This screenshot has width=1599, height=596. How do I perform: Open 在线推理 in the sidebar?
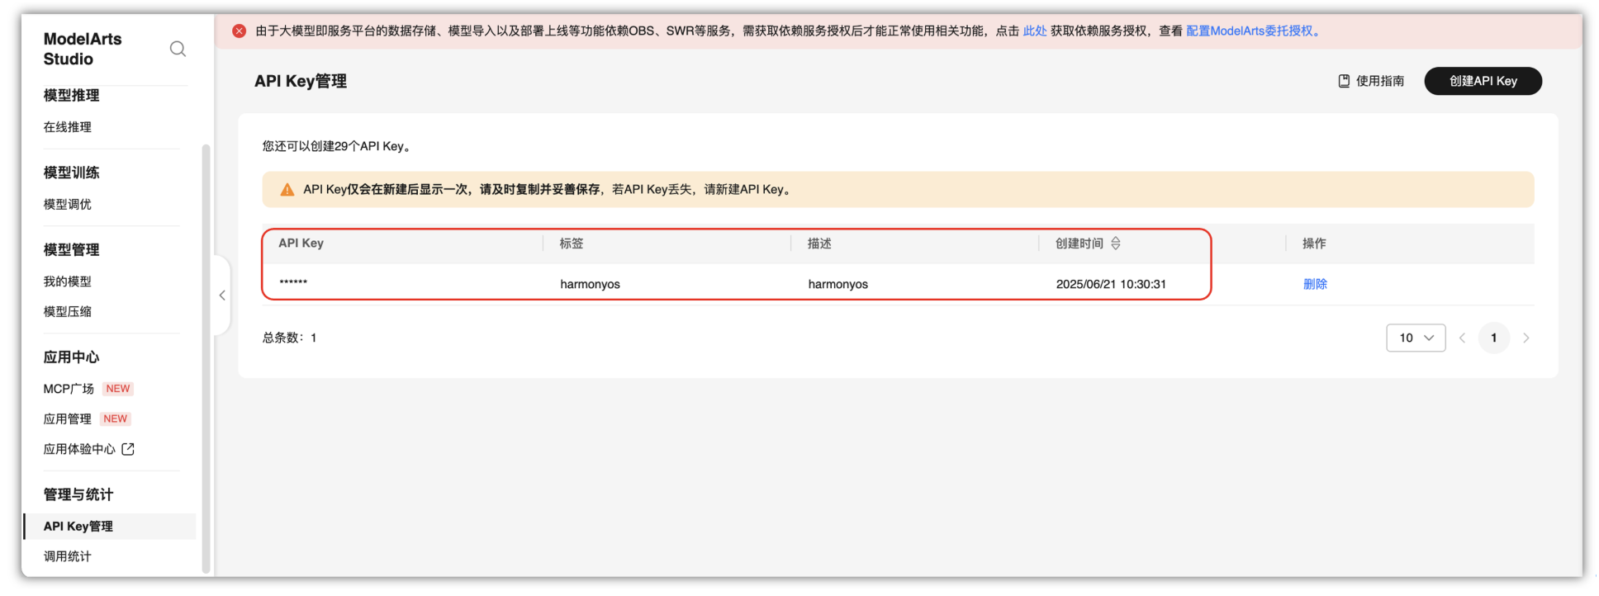click(x=68, y=127)
